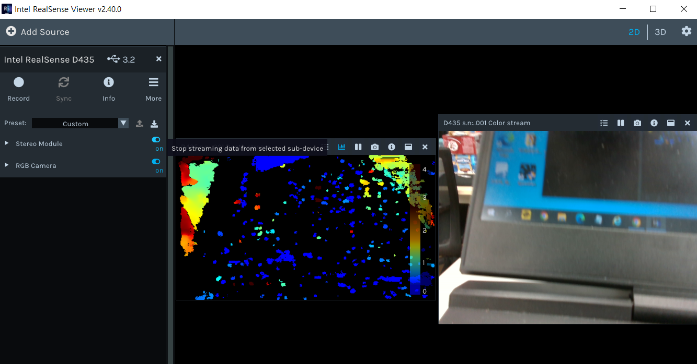This screenshot has width=697, height=364.
Task: Close the depth stream window
Action: click(x=425, y=147)
